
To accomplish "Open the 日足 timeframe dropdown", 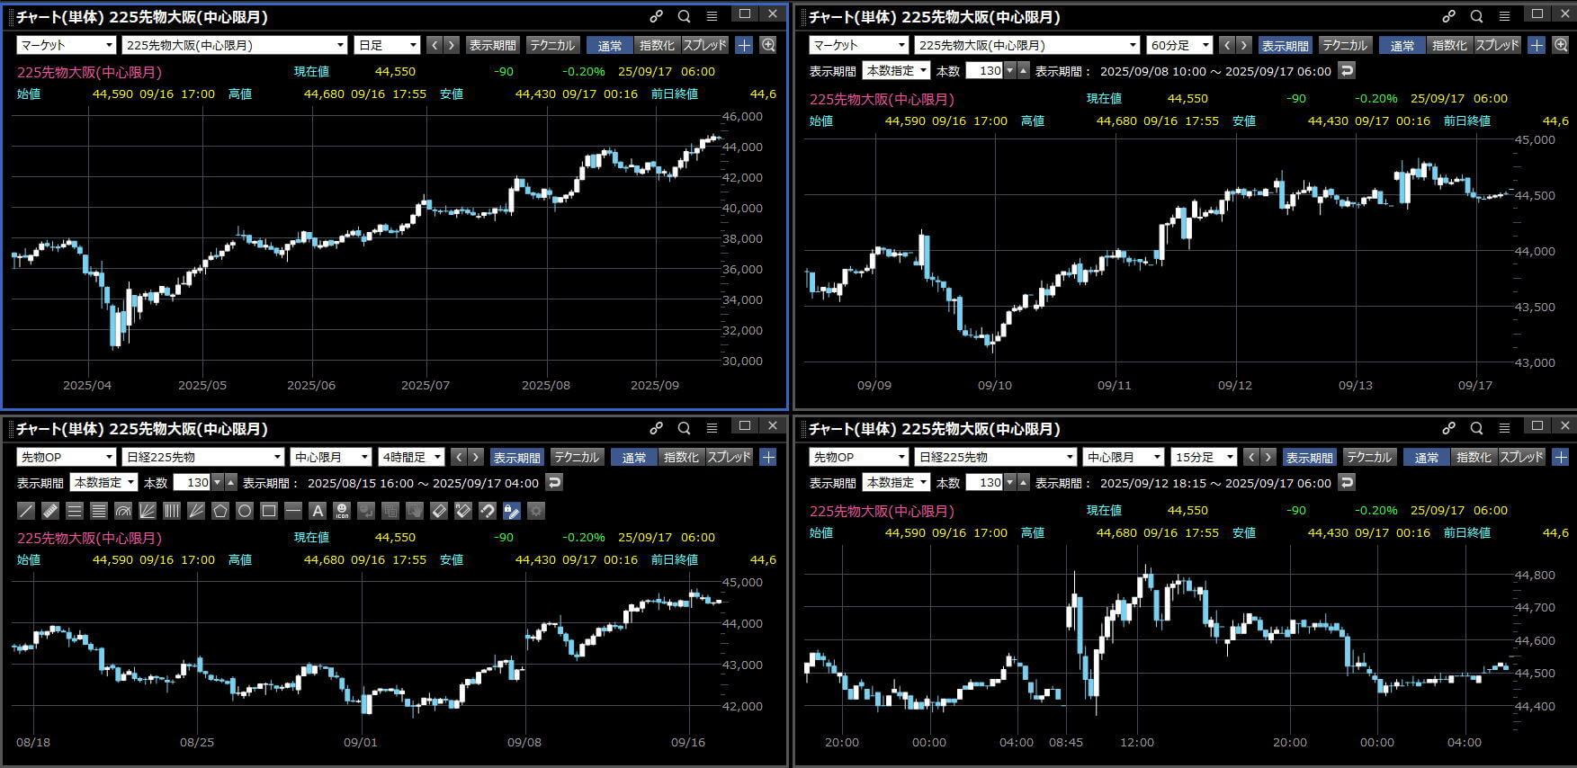I will [388, 45].
